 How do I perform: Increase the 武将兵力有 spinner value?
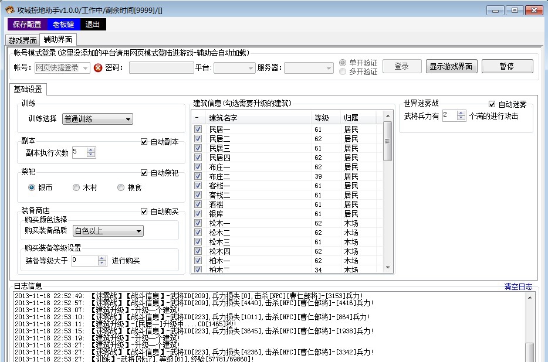pos(461,113)
